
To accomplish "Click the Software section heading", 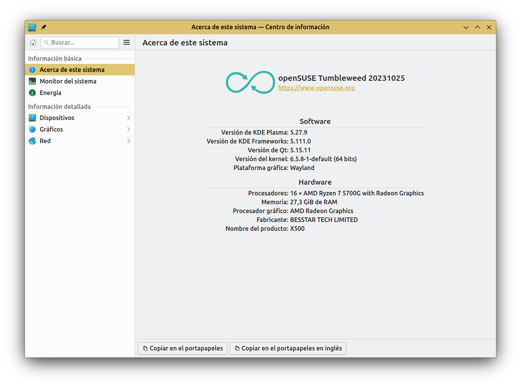I will pos(315,122).
